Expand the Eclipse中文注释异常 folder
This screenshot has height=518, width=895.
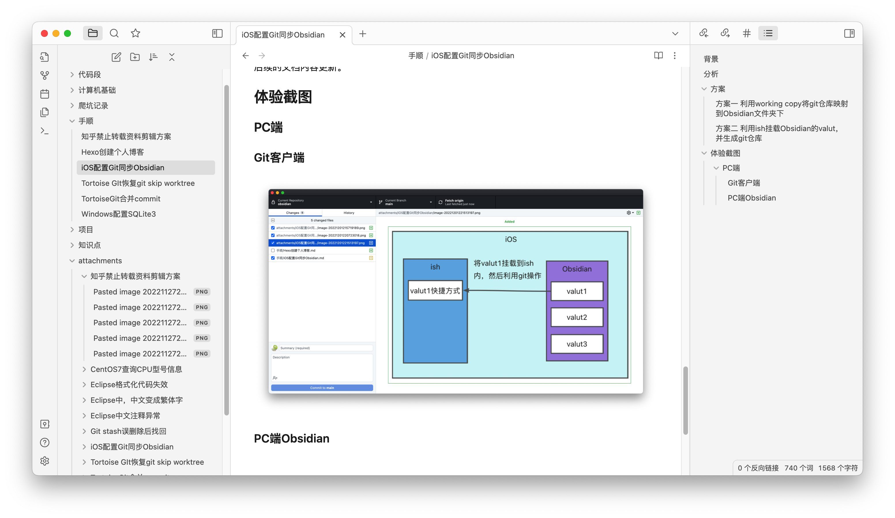84,416
